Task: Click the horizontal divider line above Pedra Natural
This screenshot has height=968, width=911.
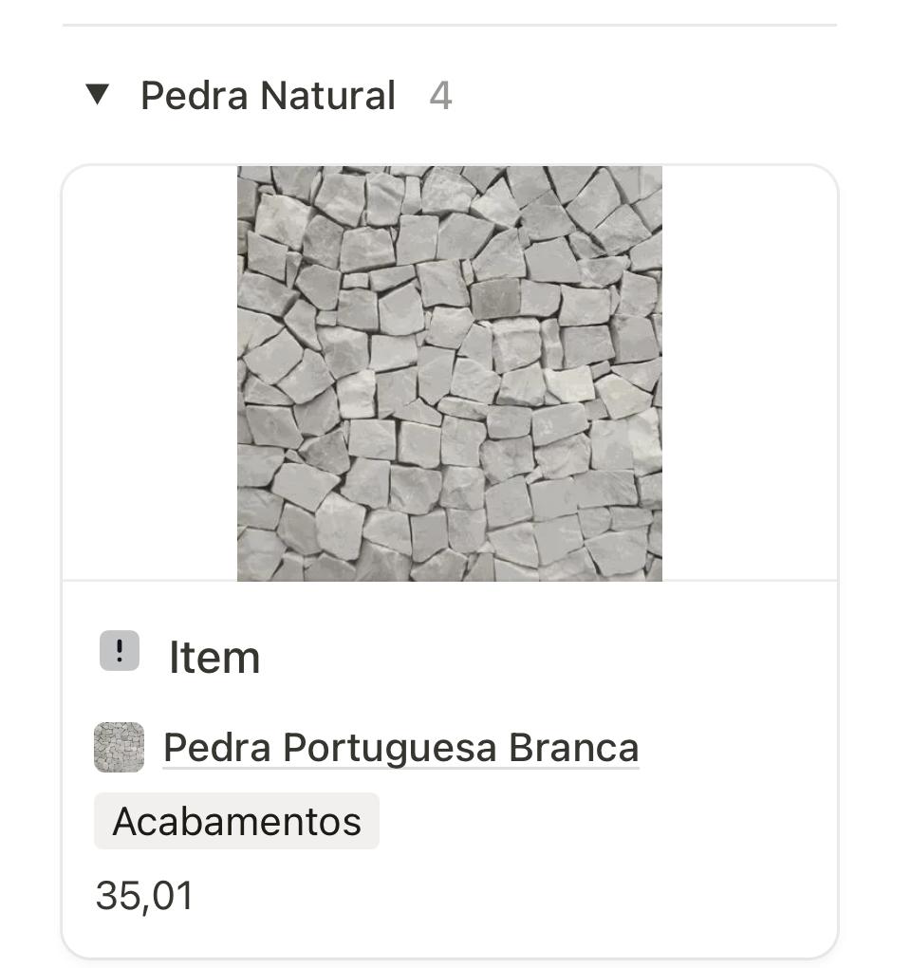Action: (449, 25)
